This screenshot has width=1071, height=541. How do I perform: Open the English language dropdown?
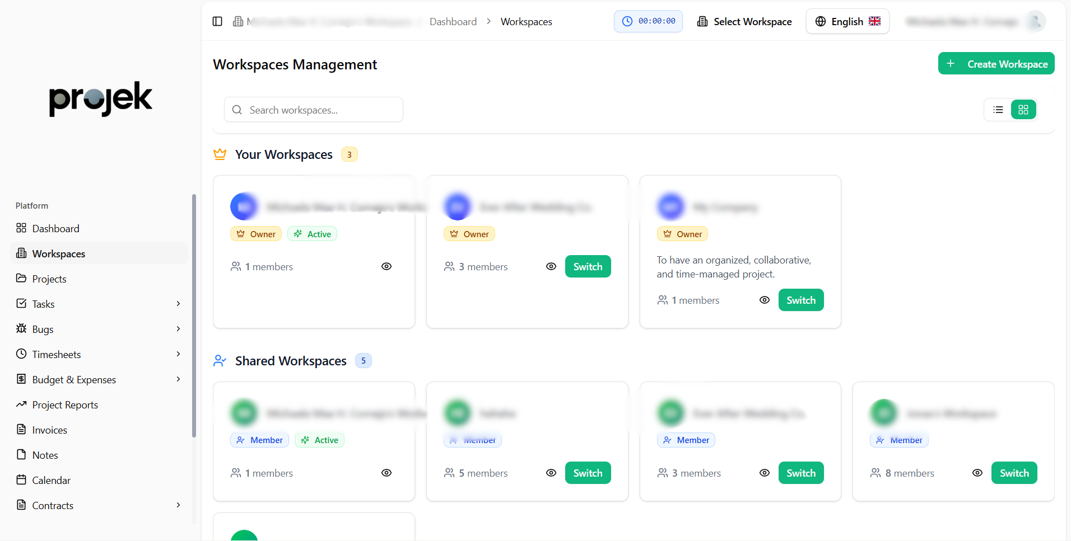click(x=848, y=21)
